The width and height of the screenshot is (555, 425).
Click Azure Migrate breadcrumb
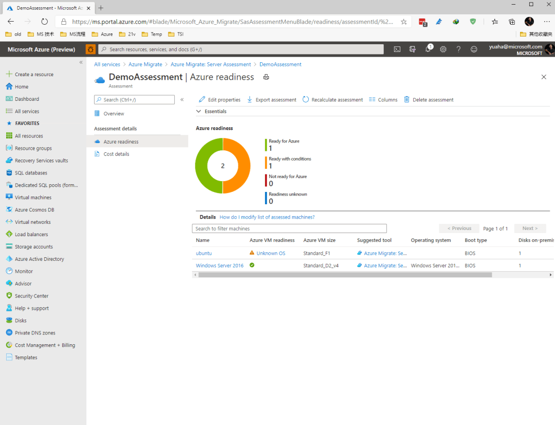coord(145,64)
